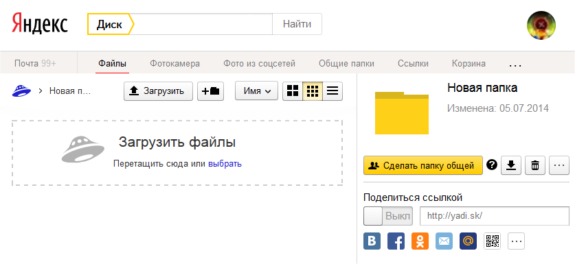Open the Почта 99+ tab
The width and height of the screenshot is (575, 264).
click(35, 63)
